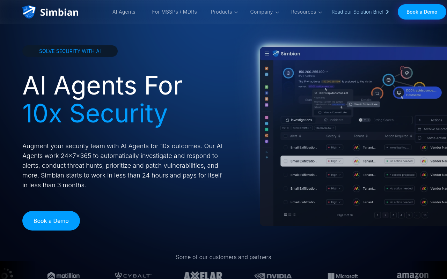Open the hamburger menu in the dashboard header

(x=266, y=53)
